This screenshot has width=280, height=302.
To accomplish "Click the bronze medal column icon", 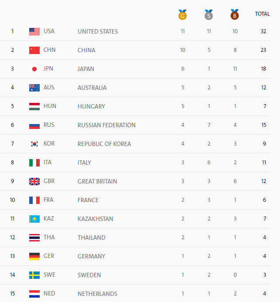I will (x=235, y=14).
